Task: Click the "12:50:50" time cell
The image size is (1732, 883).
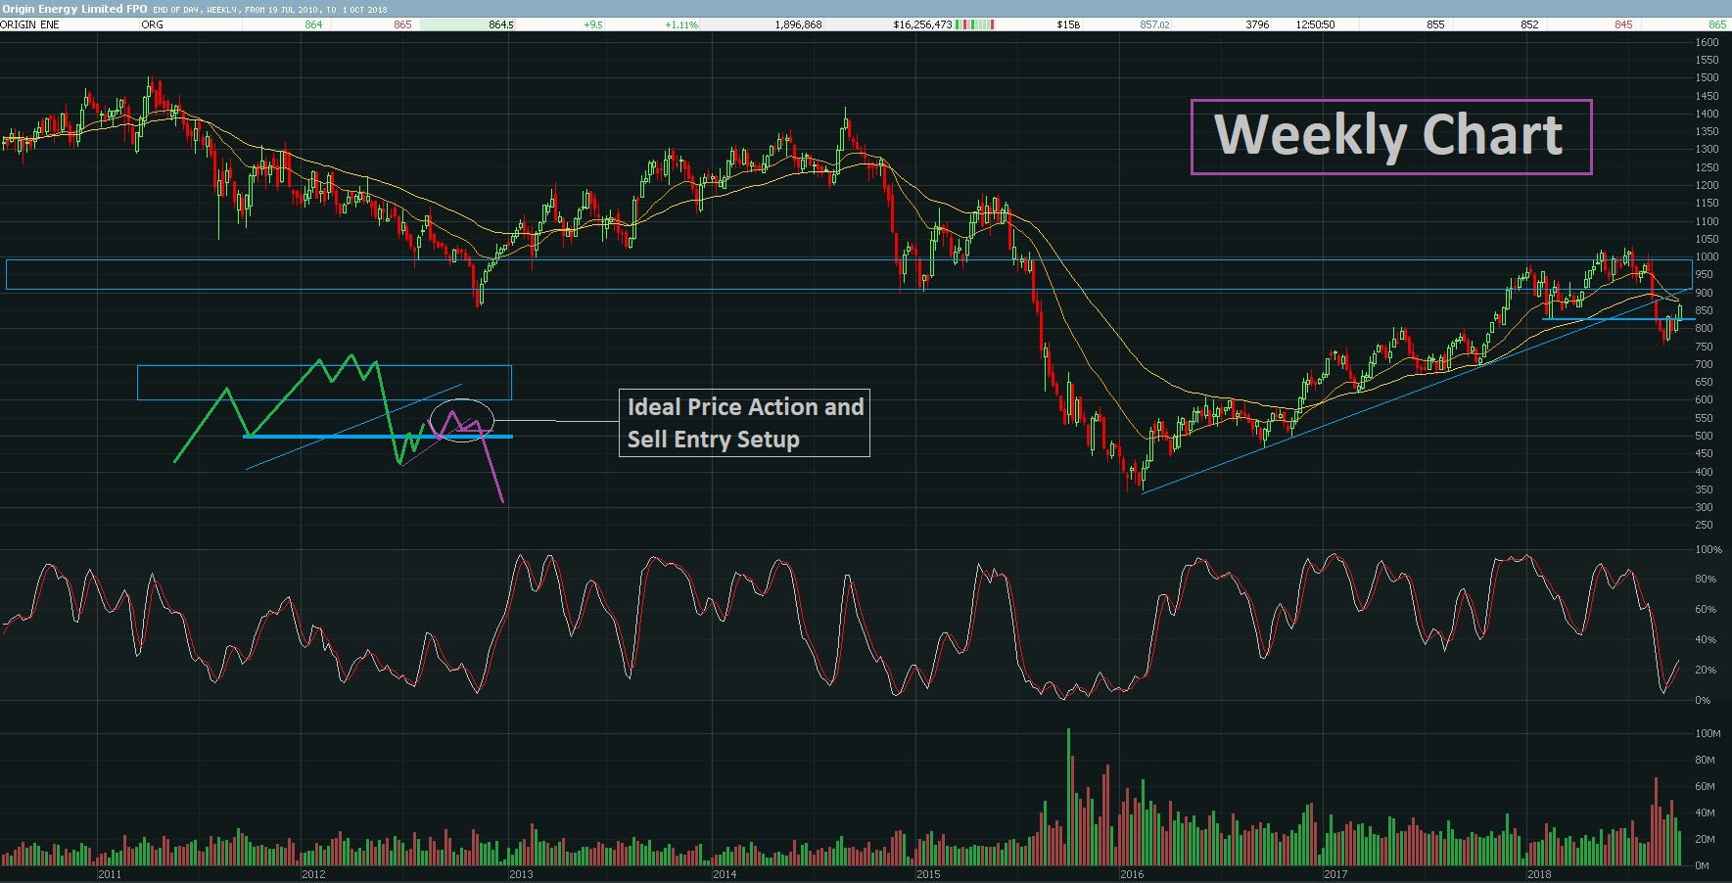Action: [x=1315, y=24]
